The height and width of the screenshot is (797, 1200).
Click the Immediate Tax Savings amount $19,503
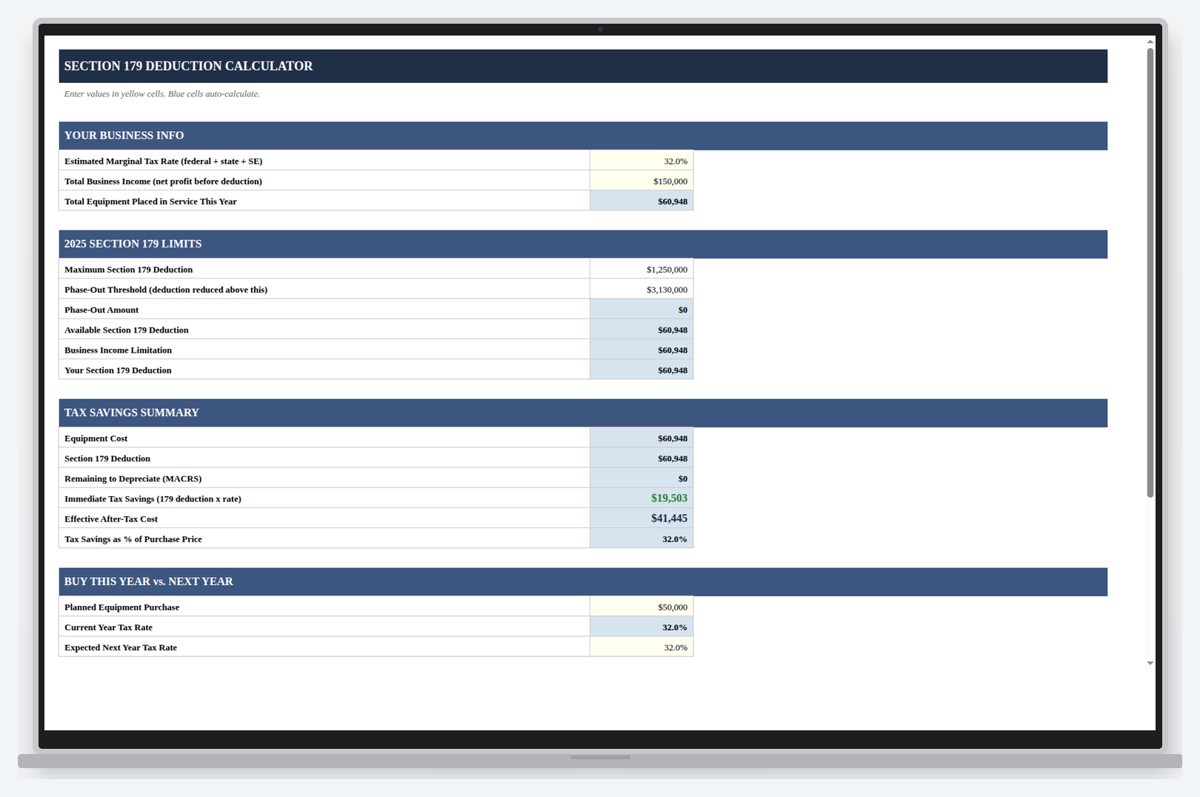[x=641, y=498]
